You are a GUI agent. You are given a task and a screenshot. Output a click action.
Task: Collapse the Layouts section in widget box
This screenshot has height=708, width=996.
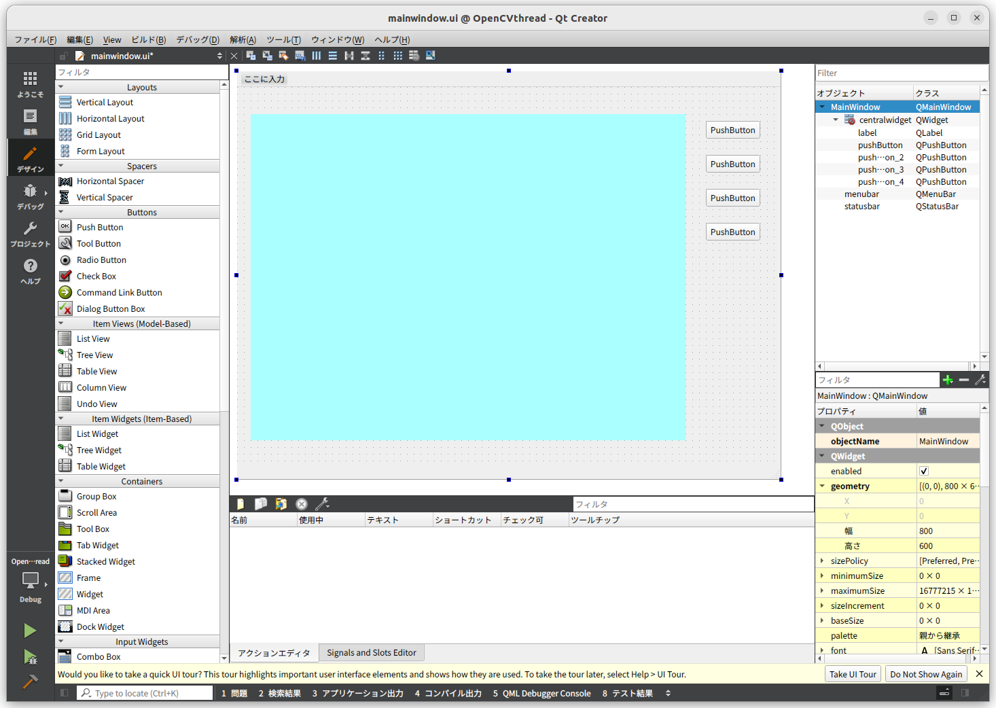click(x=61, y=86)
